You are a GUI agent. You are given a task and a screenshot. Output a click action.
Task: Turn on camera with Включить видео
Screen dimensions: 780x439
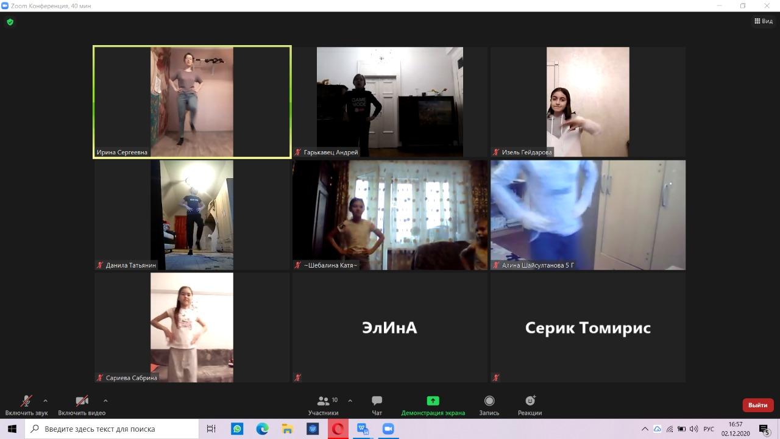pyautogui.click(x=82, y=405)
